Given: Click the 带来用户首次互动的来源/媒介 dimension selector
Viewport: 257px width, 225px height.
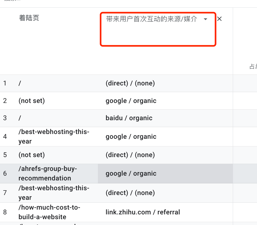Looking at the screenshot, I should [x=152, y=19].
